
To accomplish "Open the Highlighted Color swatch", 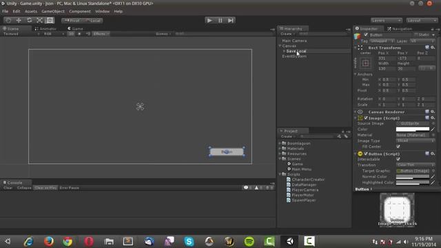I will click(x=413, y=183).
